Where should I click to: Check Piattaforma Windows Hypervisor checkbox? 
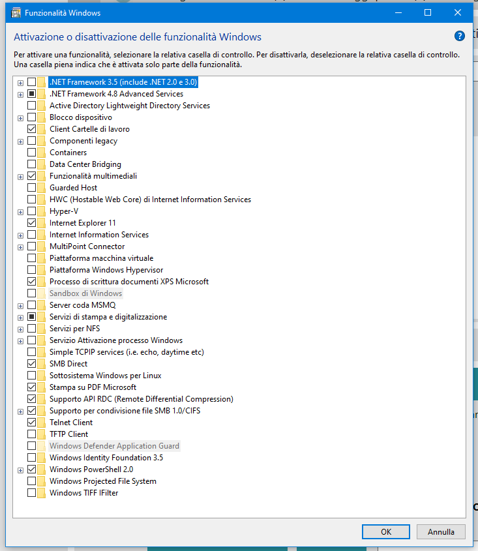pos(32,269)
